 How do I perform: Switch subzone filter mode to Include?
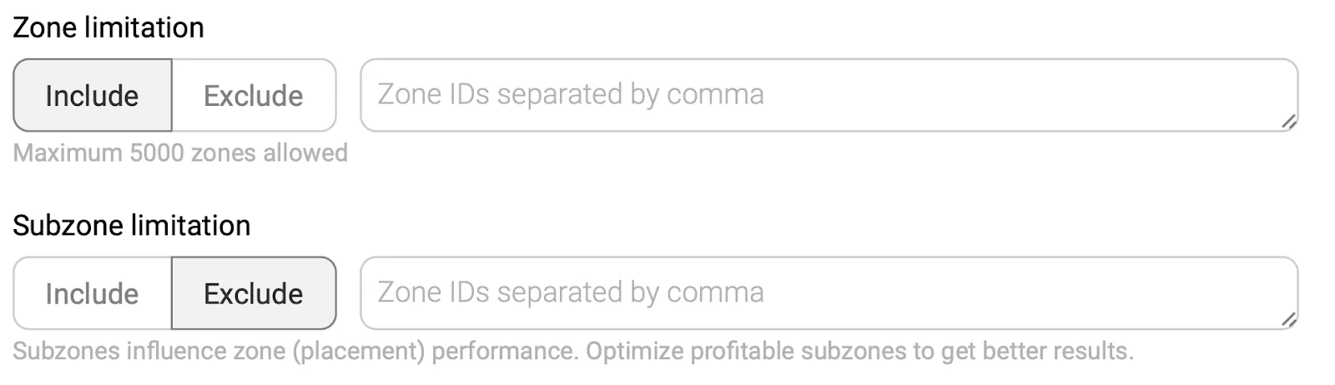coord(92,293)
